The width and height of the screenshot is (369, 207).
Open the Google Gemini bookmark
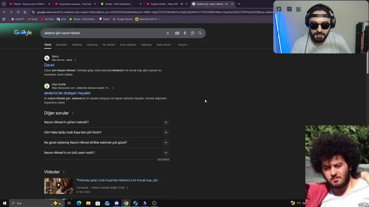122,19
